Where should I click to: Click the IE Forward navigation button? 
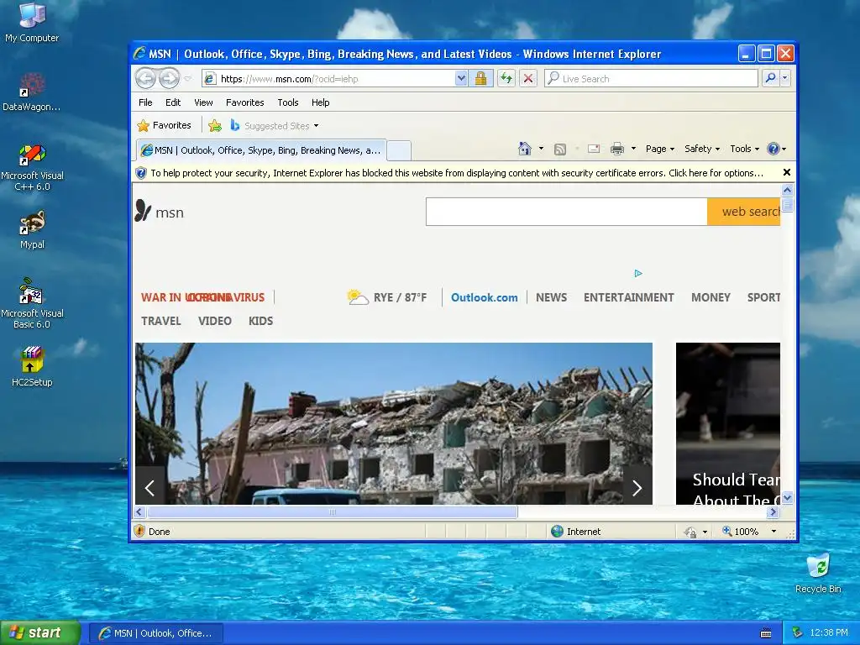click(169, 78)
